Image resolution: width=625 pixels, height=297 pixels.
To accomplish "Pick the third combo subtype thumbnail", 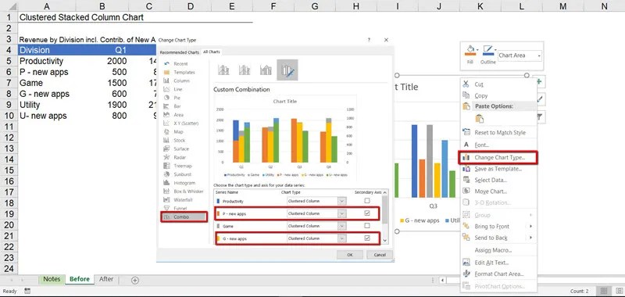I will (266, 70).
